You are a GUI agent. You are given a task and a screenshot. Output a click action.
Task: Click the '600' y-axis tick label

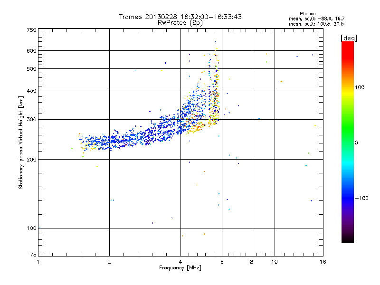[x=31, y=51]
